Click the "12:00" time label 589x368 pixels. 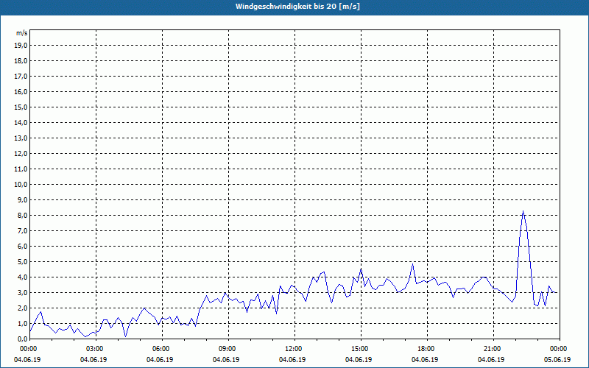[x=294, y=349]
